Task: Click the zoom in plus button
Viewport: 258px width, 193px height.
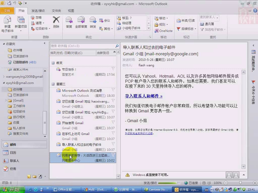Action: point(255,183)
